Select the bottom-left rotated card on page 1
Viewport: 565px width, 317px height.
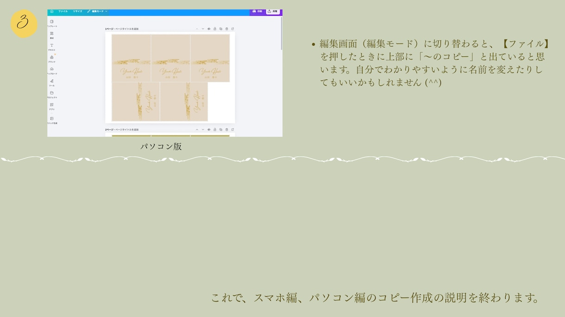pyautogui.click(x=136, y=102)
